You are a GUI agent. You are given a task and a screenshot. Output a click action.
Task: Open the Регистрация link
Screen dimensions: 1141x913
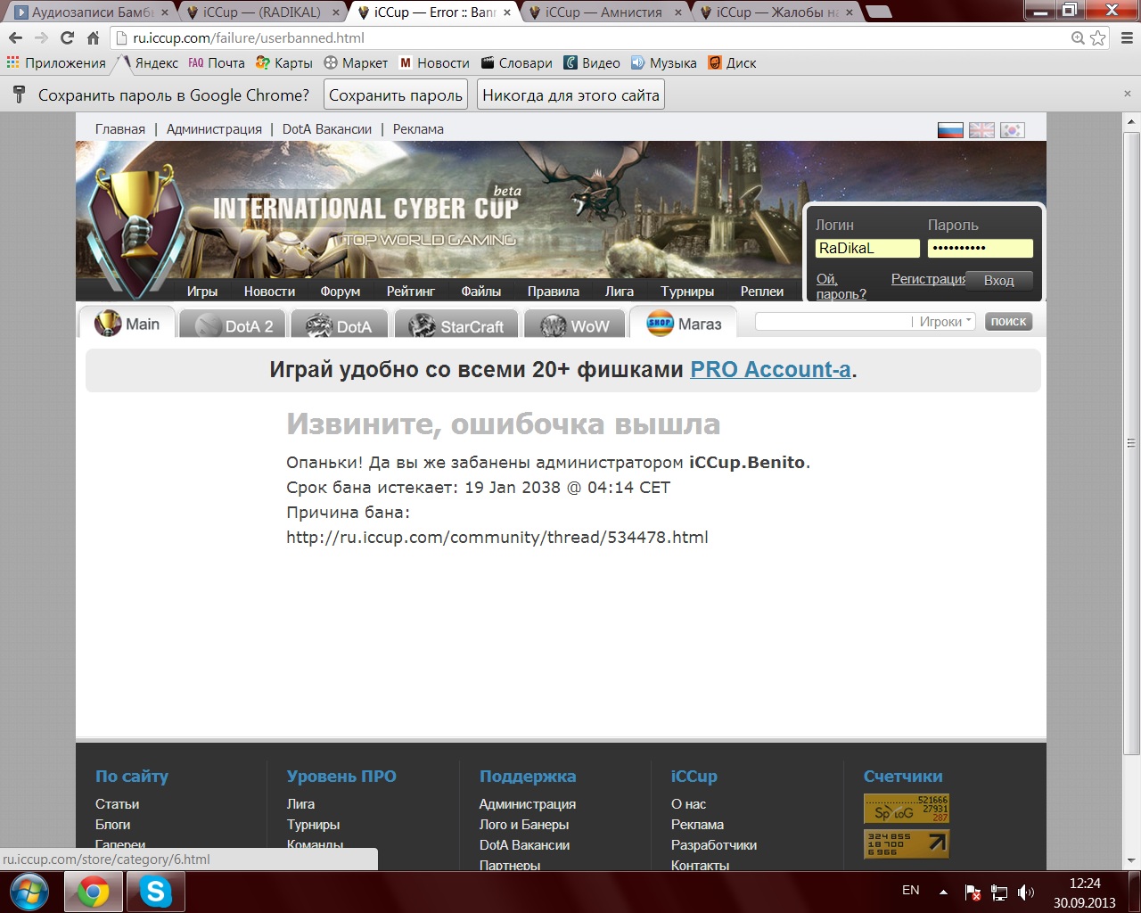click(928, 279)
